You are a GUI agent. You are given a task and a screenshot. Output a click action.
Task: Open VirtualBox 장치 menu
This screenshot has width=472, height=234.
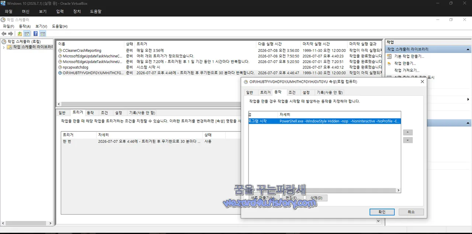coord(77,11)
